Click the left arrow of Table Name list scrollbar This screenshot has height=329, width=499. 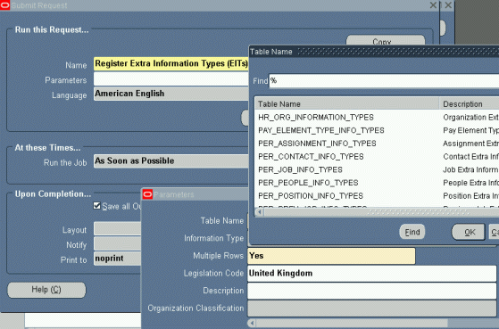(260, 211)
